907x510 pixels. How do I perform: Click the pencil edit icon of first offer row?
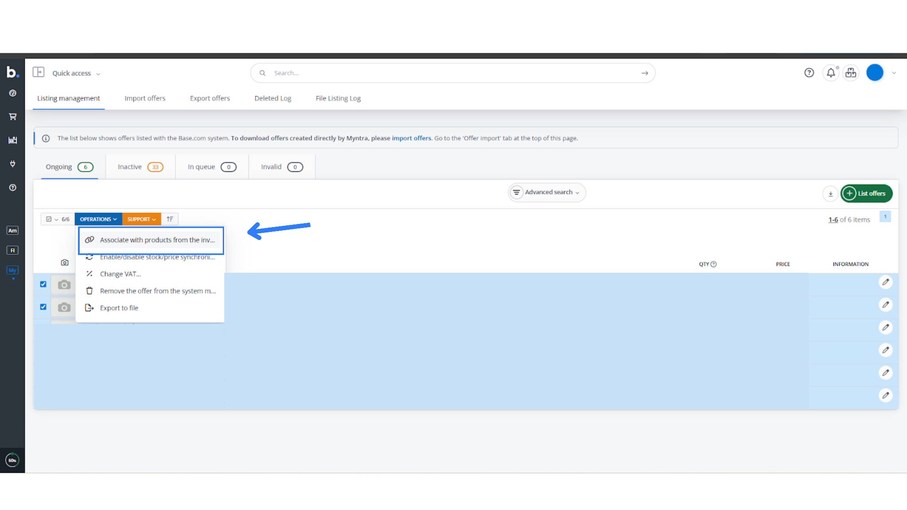pyautogui.click(x=885, y=282)
